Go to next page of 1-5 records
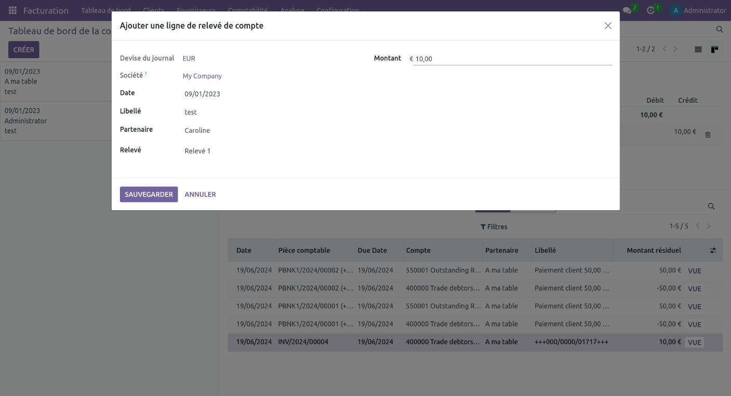731x396 pixels. coord(709,226)
